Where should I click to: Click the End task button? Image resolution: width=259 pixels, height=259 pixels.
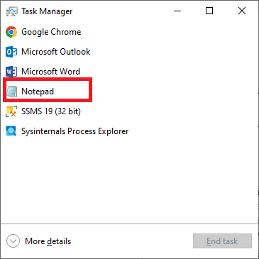tap(222, 241)
